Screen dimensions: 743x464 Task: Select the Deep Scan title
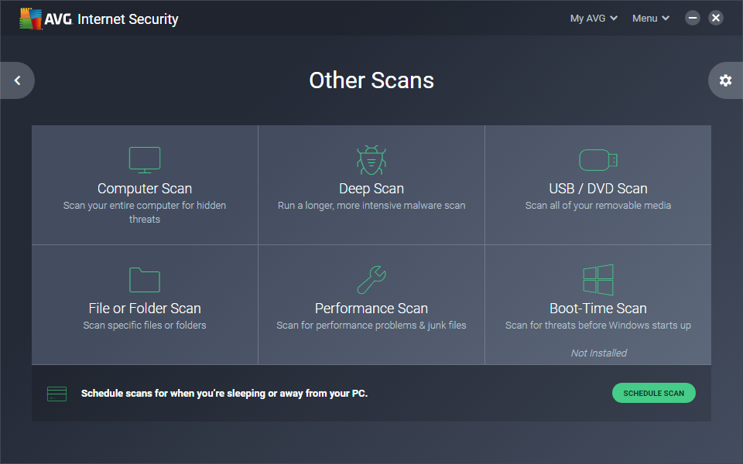coord(371,189)
